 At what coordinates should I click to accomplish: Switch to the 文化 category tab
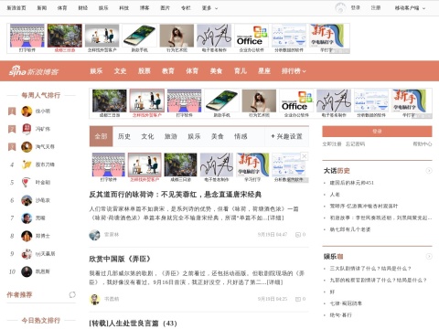pos(147,136)
